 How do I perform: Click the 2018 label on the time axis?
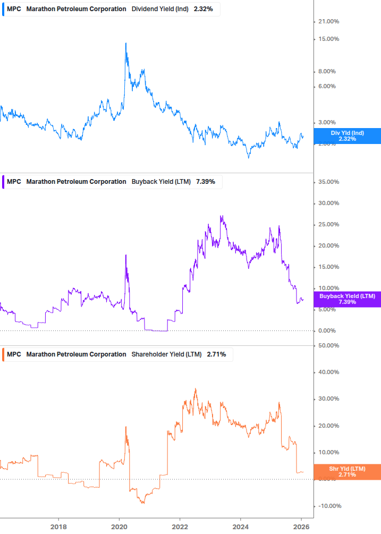point(58,525)
